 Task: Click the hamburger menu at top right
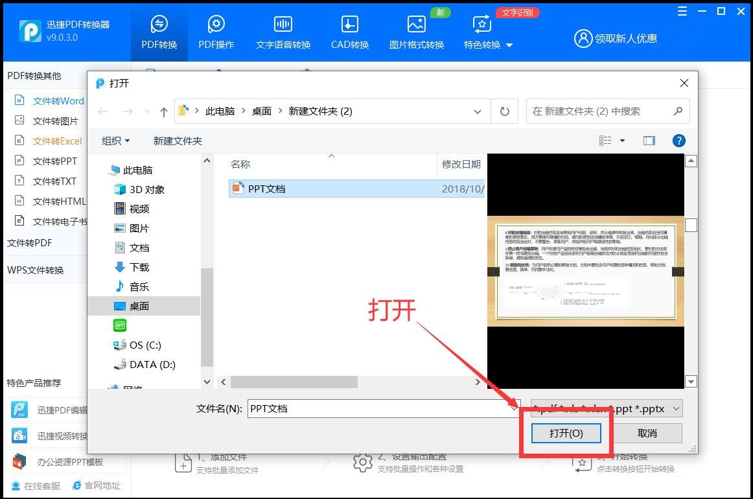pos(681,11)
